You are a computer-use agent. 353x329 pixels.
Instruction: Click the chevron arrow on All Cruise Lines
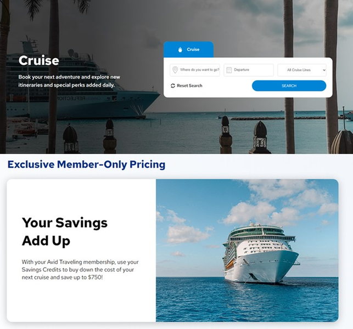click(324, 70)
